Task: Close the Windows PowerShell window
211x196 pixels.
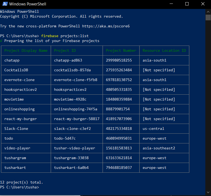Action: pos(203,4)
